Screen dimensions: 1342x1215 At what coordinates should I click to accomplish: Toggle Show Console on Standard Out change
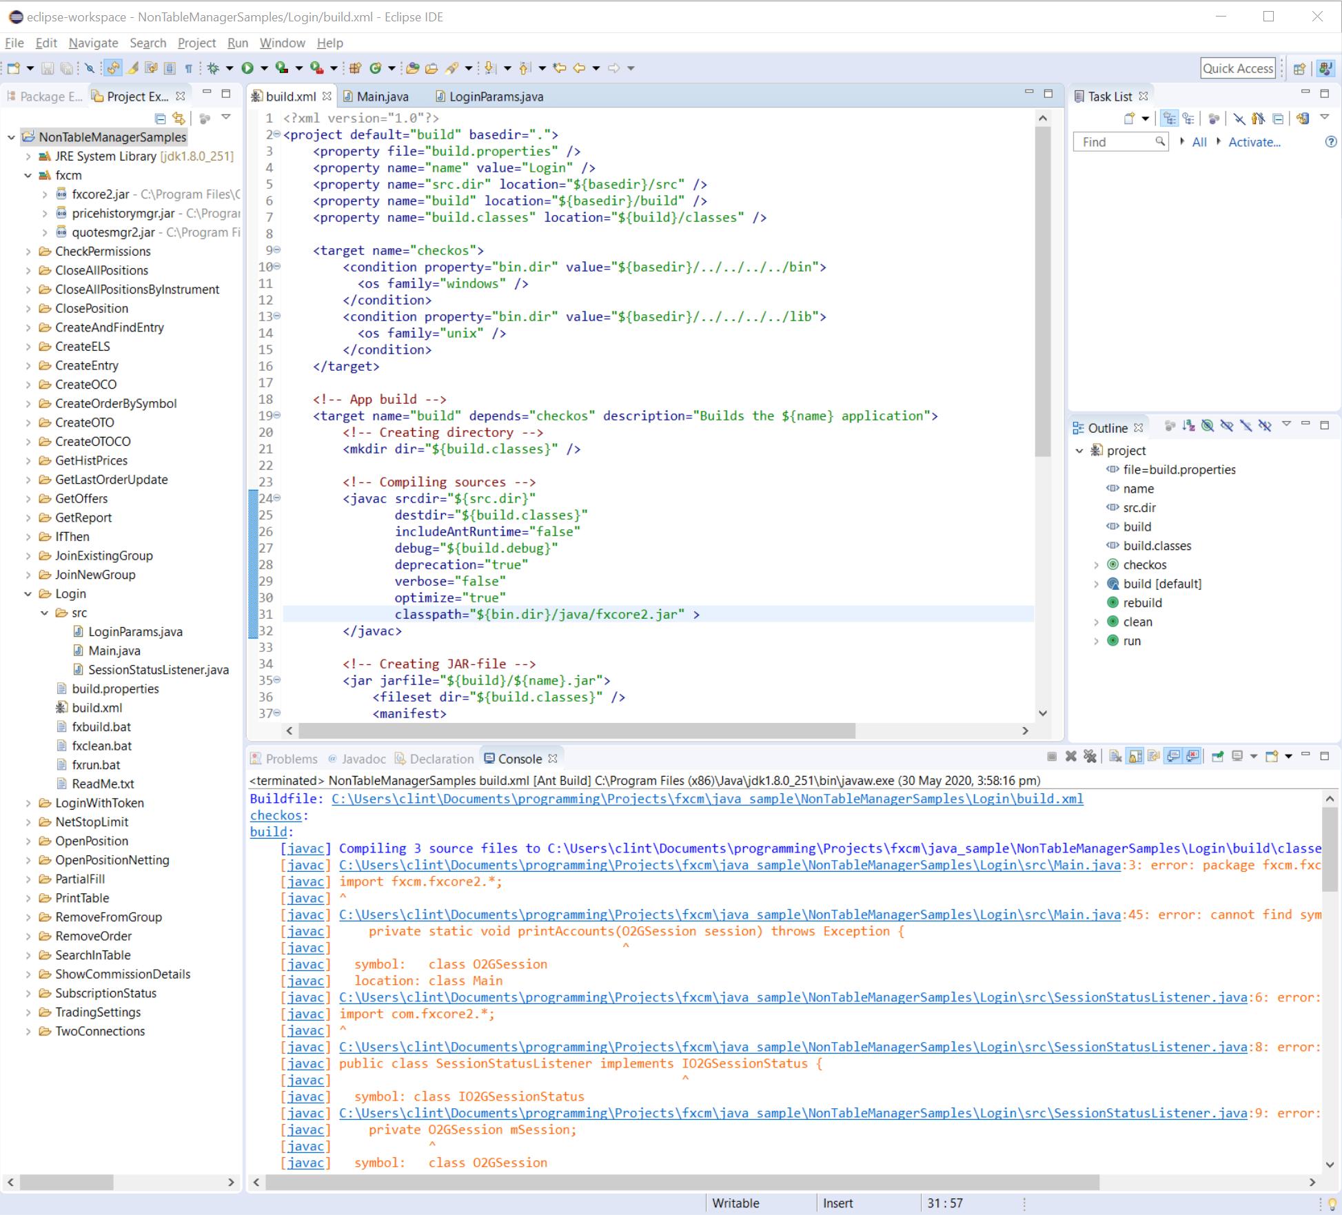pos(1173,757)
